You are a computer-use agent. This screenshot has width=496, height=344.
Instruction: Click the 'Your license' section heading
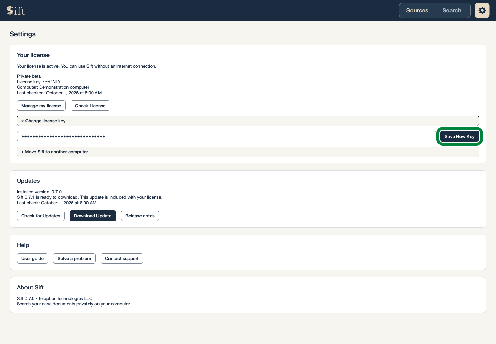[x=33, y=55]
